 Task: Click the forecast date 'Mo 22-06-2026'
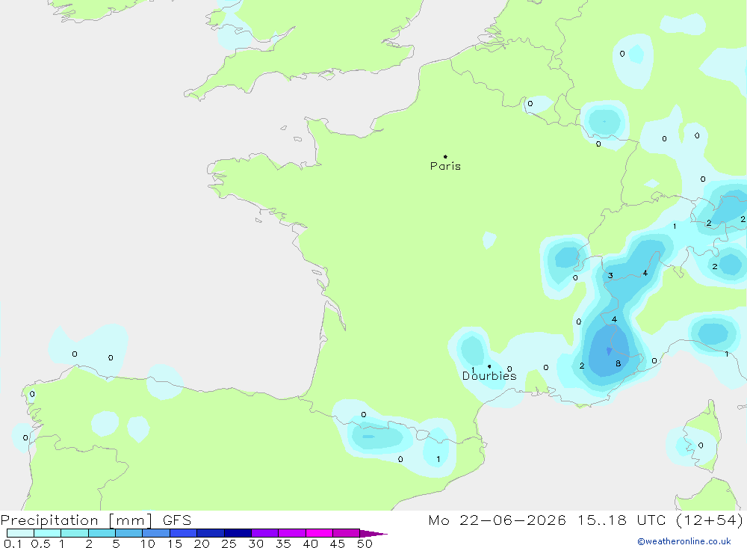497,520
